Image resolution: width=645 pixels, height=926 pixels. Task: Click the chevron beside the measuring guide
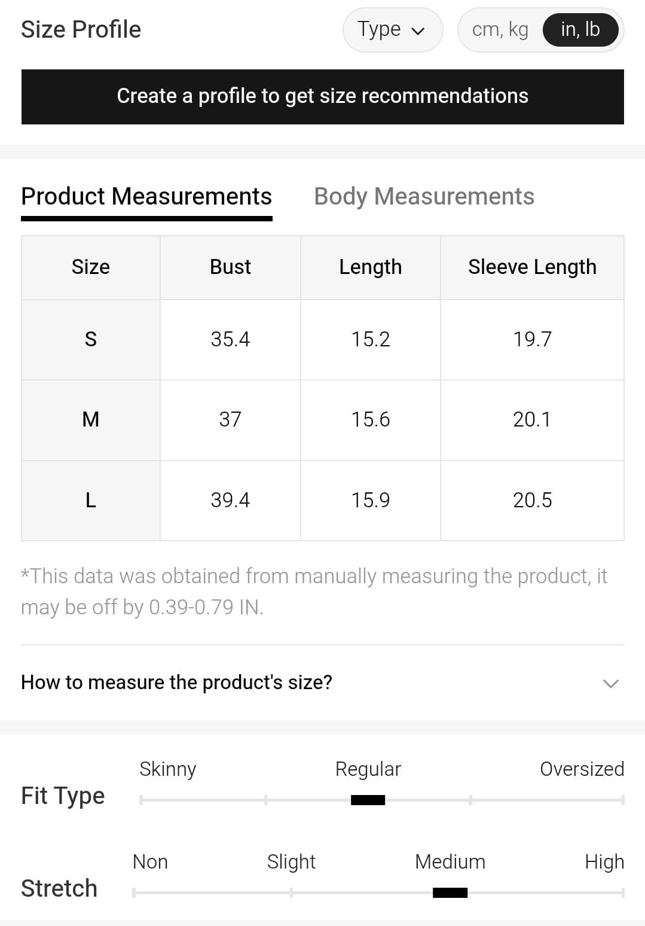(x=610, y=683)
